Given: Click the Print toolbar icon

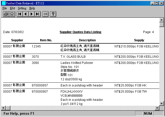Looking at the screenshot, I should click(x=6, y=14).
